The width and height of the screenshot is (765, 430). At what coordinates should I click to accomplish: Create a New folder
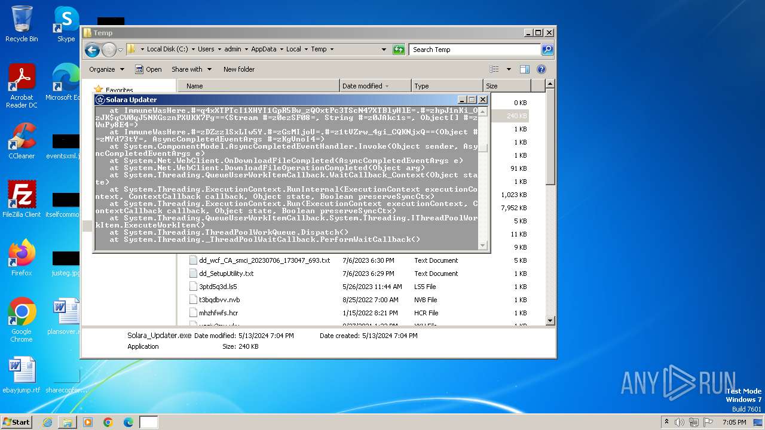[239, 69]
